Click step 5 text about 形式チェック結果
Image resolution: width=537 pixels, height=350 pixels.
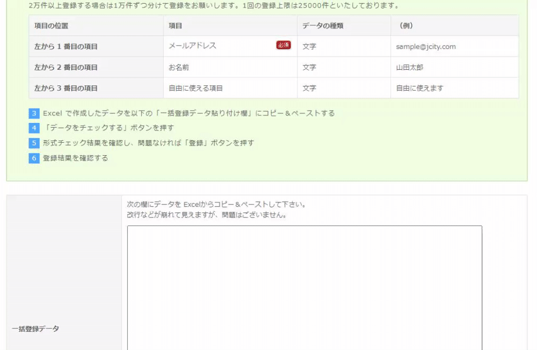[x=148, y=143]
